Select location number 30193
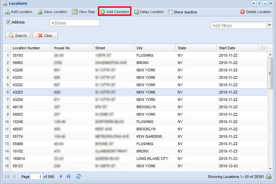The height and width of the screenshot is (184, 276). click(18, 55)
